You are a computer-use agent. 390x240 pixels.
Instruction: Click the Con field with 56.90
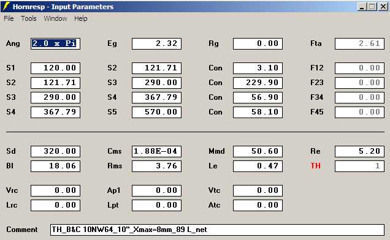(258, 97)
